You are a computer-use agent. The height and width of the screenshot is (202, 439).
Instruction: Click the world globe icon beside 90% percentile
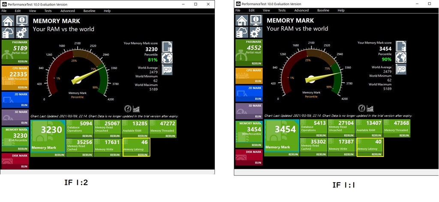(401, 57)
